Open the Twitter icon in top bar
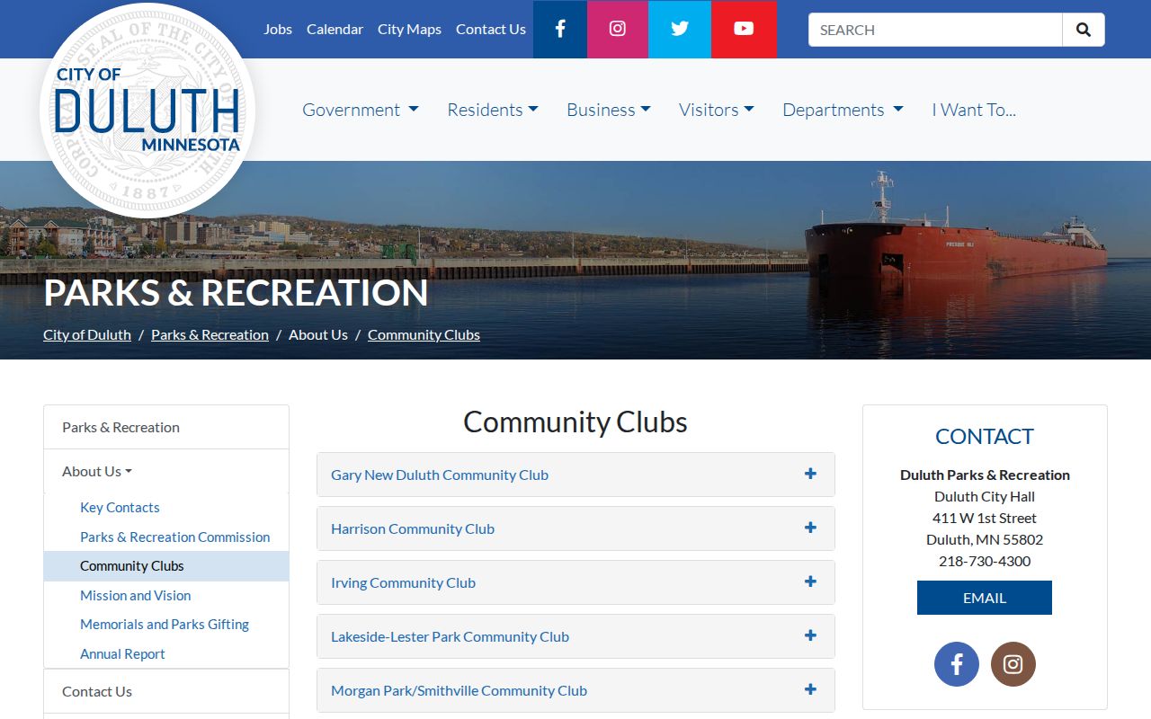The height and width of the screenshot is (719, 1151). coord(680,29)
